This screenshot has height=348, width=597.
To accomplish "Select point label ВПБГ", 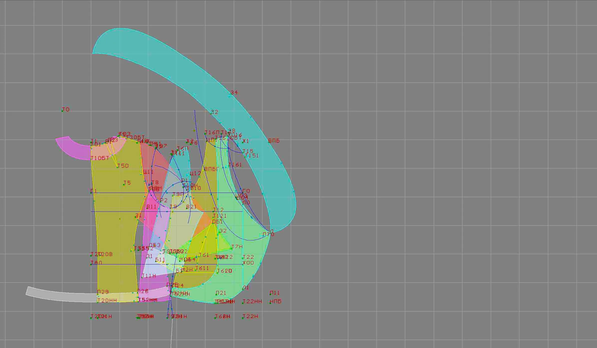I will point(212,169).
